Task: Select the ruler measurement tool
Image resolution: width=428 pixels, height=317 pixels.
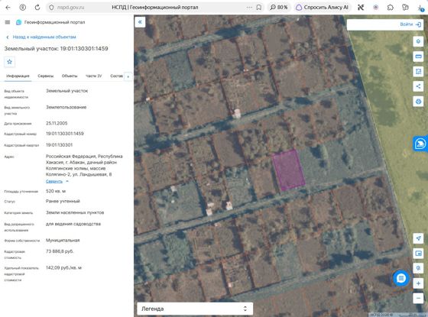Action: point(418,57)
